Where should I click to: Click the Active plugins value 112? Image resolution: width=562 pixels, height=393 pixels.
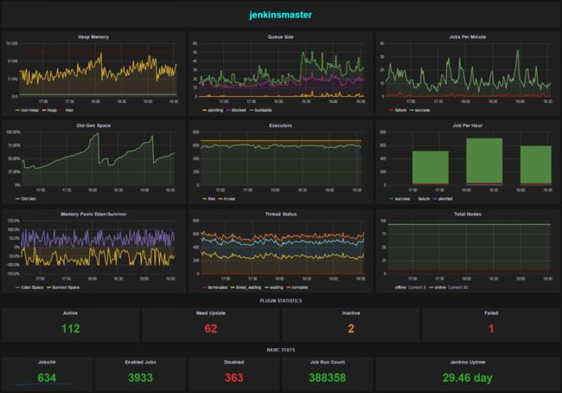pyautogui.click(x=71, y=329)
